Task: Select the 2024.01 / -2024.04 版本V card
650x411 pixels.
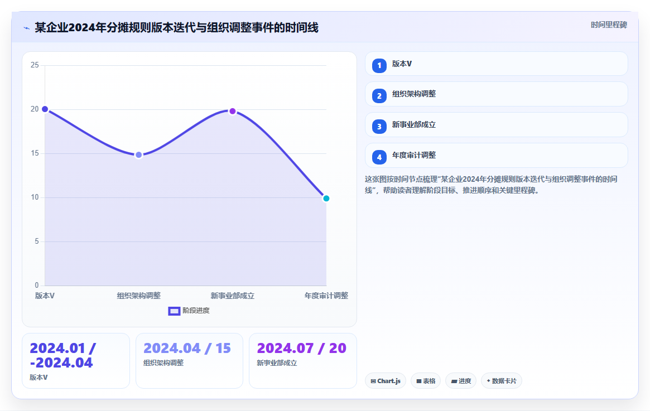Action: [x=76, y=361]
